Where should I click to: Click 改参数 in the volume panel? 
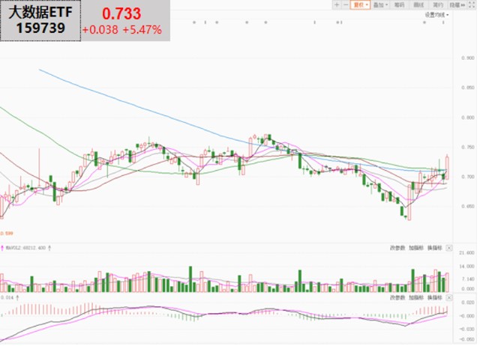coord(397,247)
